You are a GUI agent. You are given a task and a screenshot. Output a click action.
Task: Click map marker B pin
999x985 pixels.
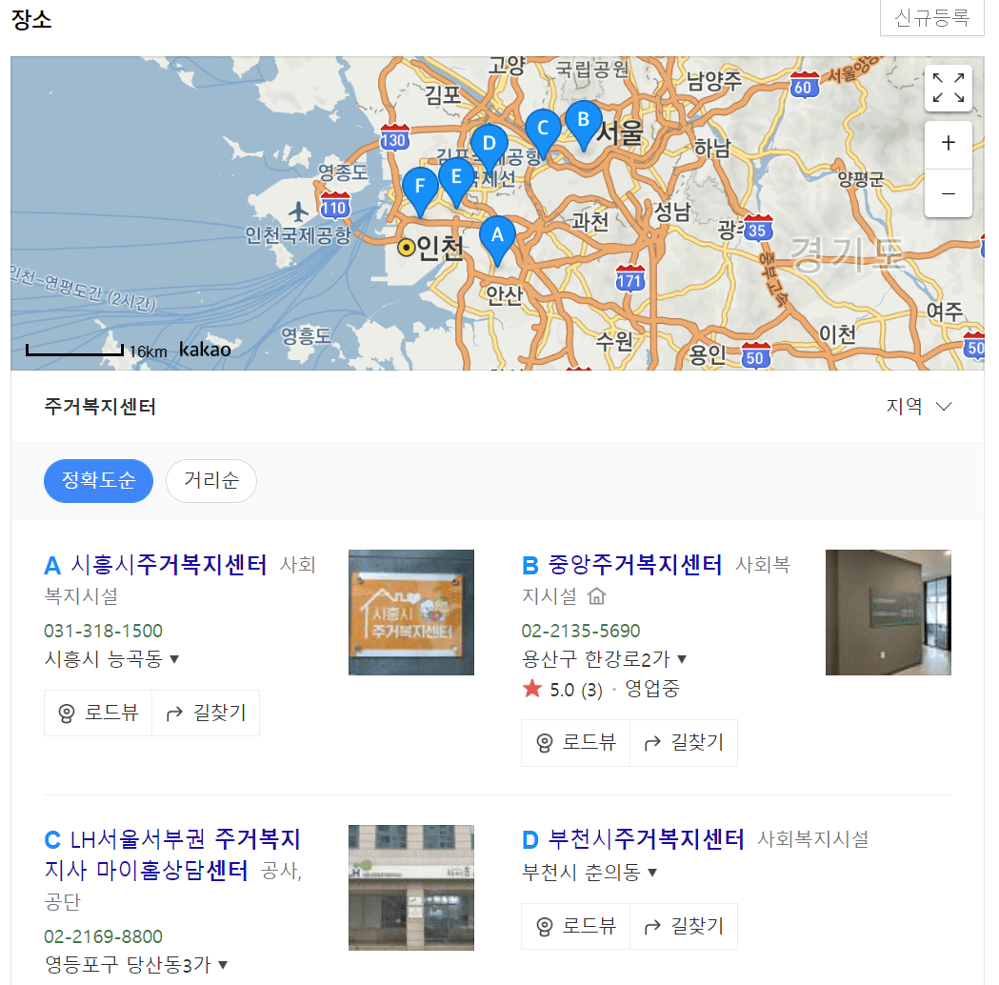[x=584, y=125]
